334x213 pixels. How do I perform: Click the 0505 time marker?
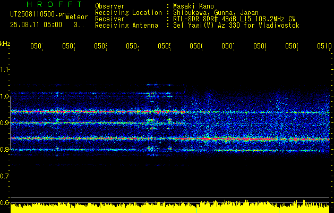[x=164, y=46]
